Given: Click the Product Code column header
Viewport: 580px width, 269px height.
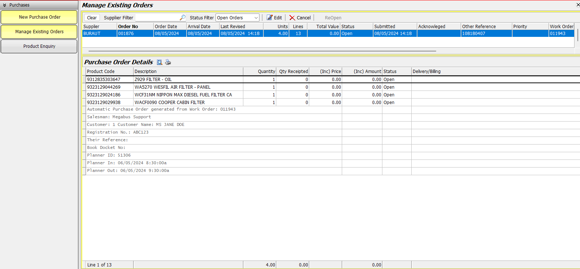Looking at the screenshot, I should pyautogui.click(x=109, y=72).
